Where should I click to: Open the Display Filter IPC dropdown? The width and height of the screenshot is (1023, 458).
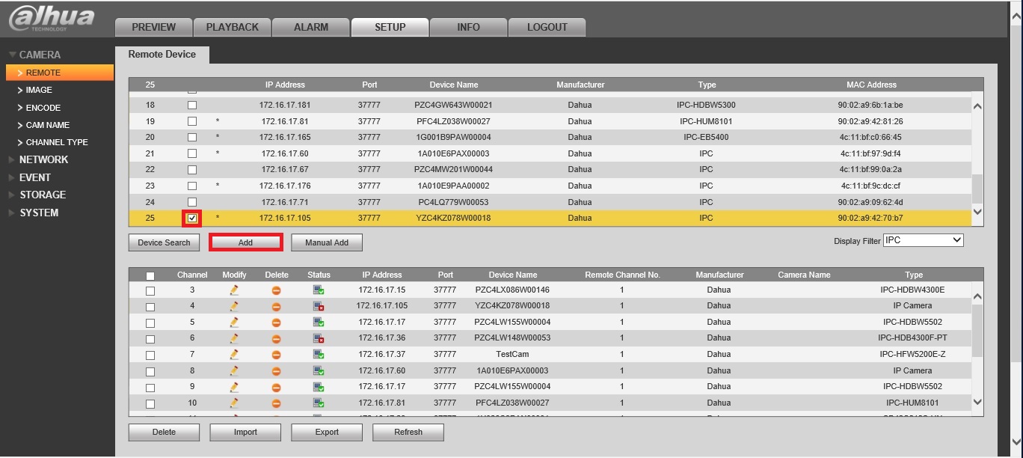pyautogui.click(x=924, y=240)
